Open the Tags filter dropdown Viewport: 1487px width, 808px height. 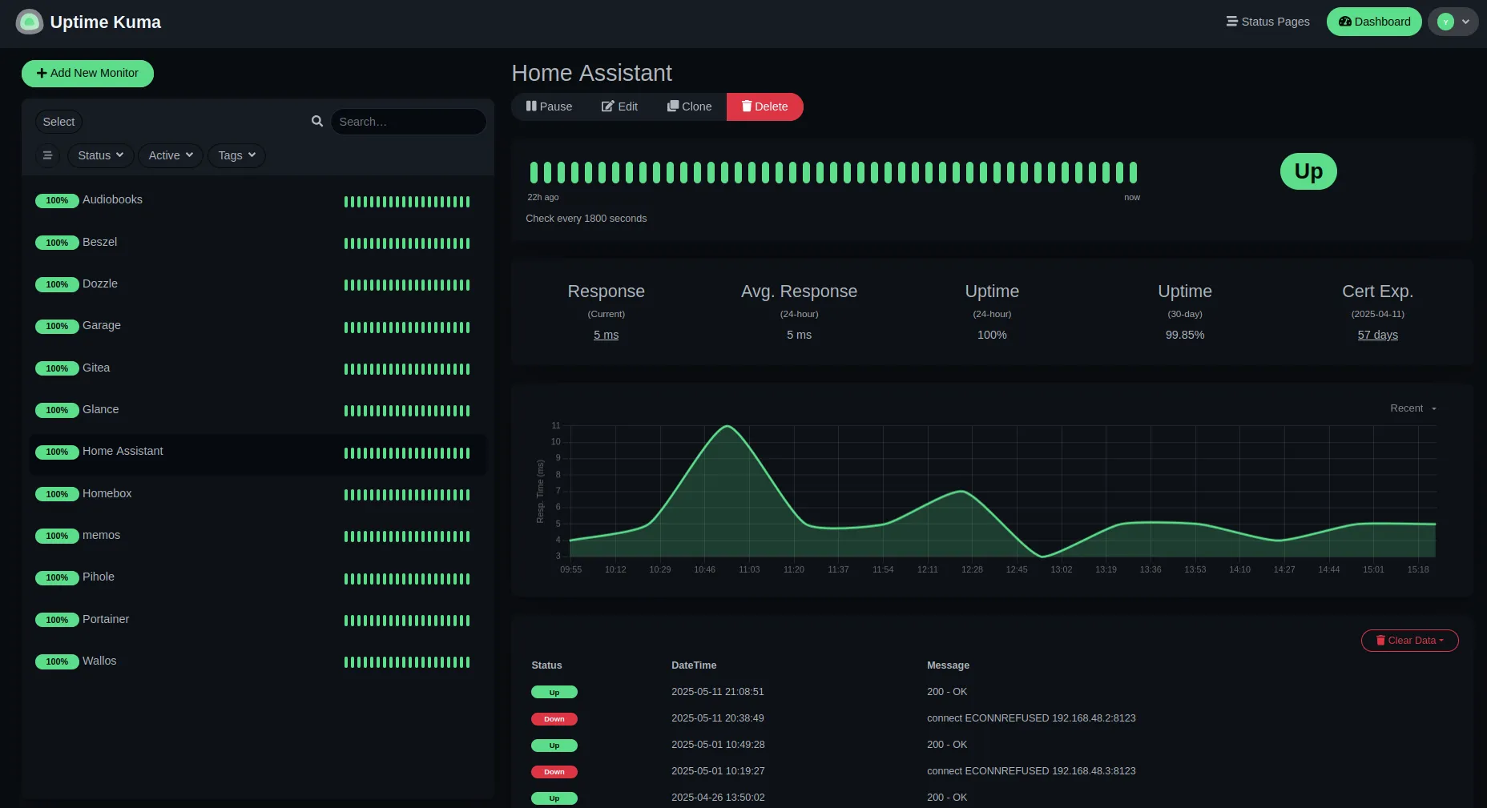236,155
